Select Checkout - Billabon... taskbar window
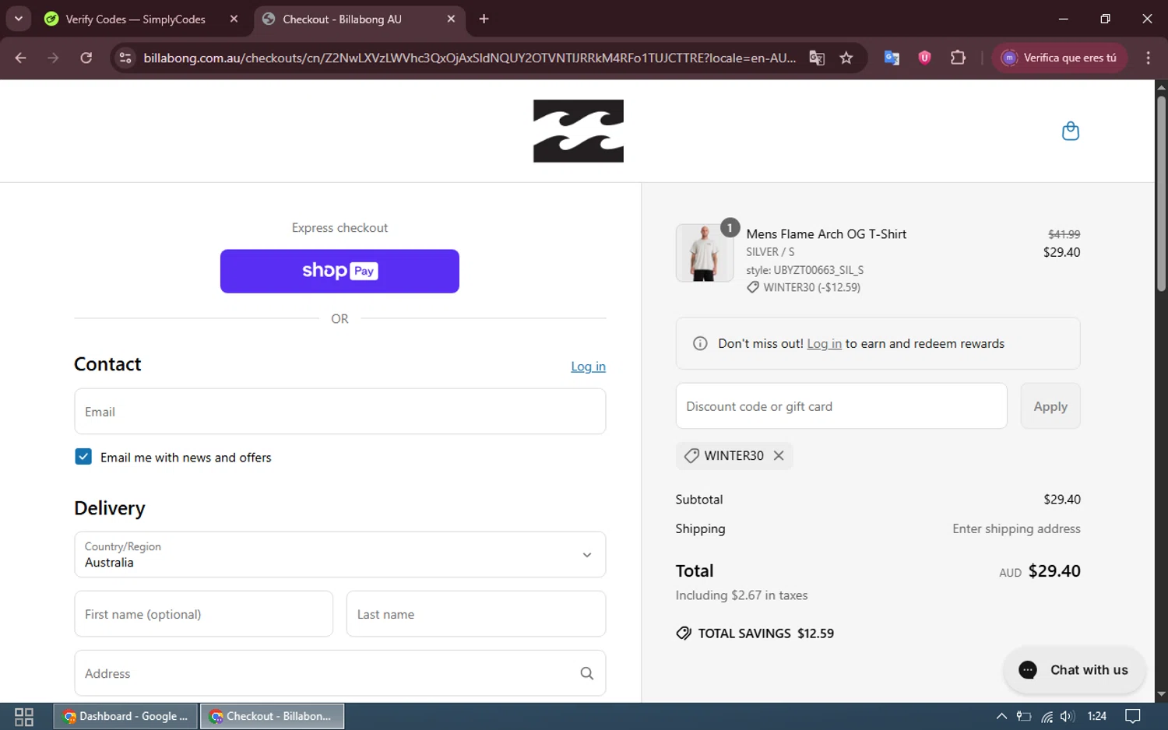 pyautogui.click(x=272, y=716)
